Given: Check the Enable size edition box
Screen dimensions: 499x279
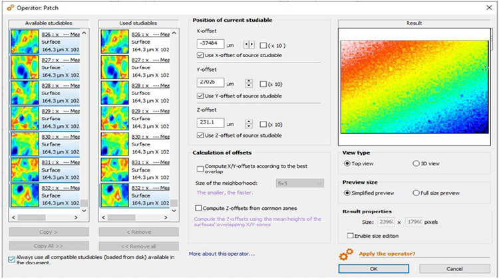Looking at the screenshot, I should pos(350,235).
